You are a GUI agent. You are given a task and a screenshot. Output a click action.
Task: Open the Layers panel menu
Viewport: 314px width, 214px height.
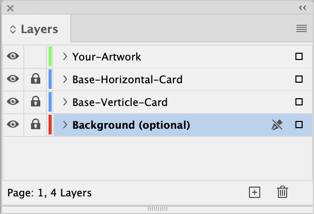(302, 29)
